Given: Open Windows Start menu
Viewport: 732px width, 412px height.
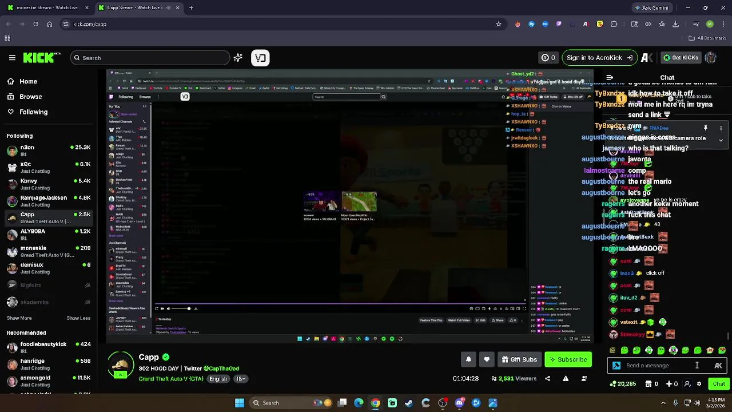Looking at the screenshot, I should click(x=239, y=403).
